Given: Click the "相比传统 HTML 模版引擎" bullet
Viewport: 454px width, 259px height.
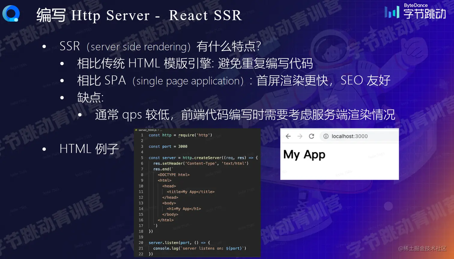Looking at the screenshot, I should (195, 64).
